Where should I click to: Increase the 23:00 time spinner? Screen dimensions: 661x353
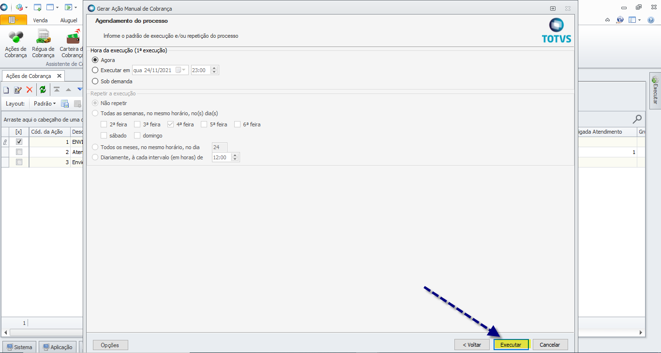(x=214, y=68)
